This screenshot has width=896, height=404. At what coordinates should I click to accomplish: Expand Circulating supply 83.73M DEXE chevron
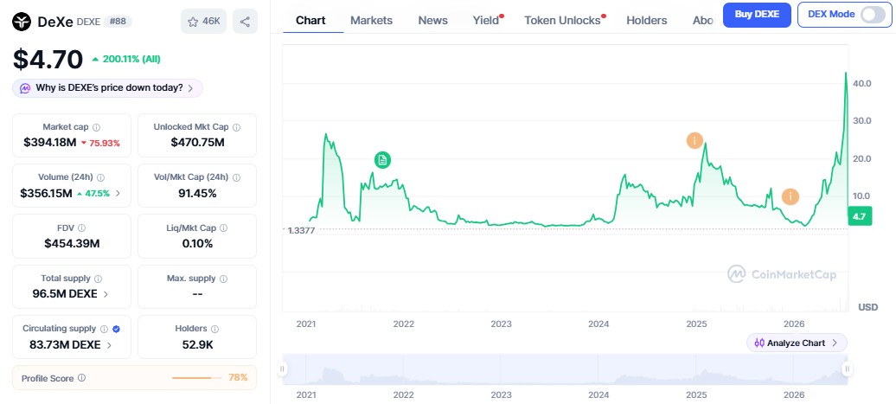[109, 344]
